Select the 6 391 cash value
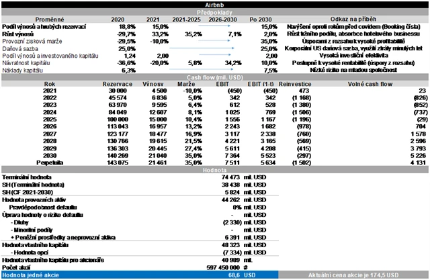The height and width of the screenshot is (280, 430). 232,238
